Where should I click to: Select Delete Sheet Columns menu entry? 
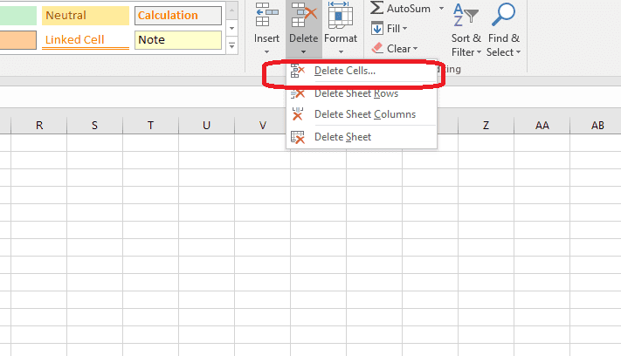point(364,114)
